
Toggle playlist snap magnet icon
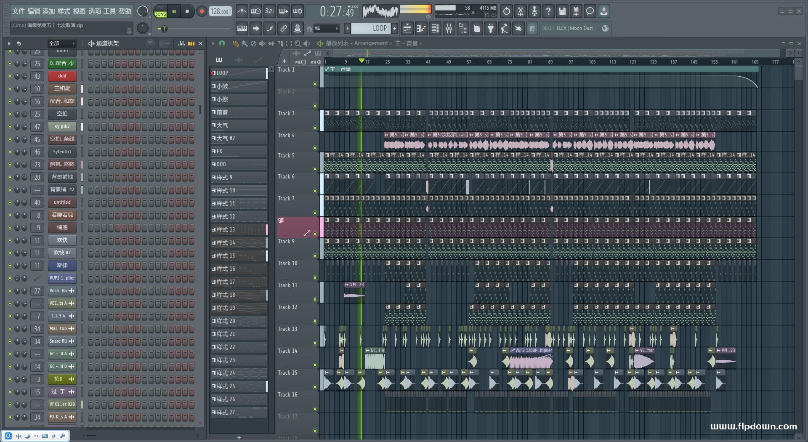pos(222,43)
